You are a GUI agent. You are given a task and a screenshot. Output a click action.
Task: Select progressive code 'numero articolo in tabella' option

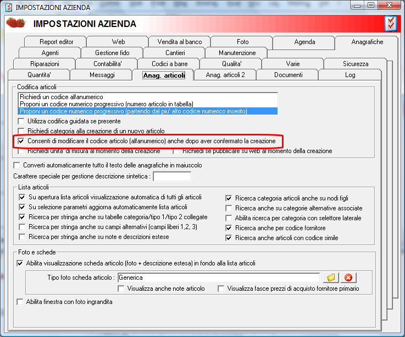point(148,104)
